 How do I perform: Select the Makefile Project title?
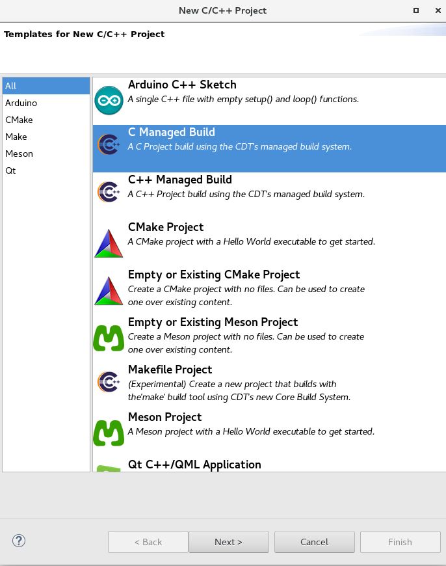170,370
